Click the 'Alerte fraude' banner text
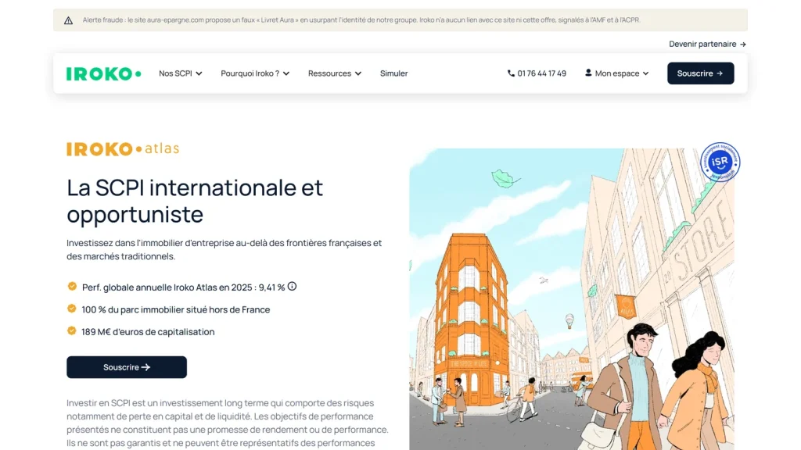This screenshot has height=450, width=801. coord(361,20)
